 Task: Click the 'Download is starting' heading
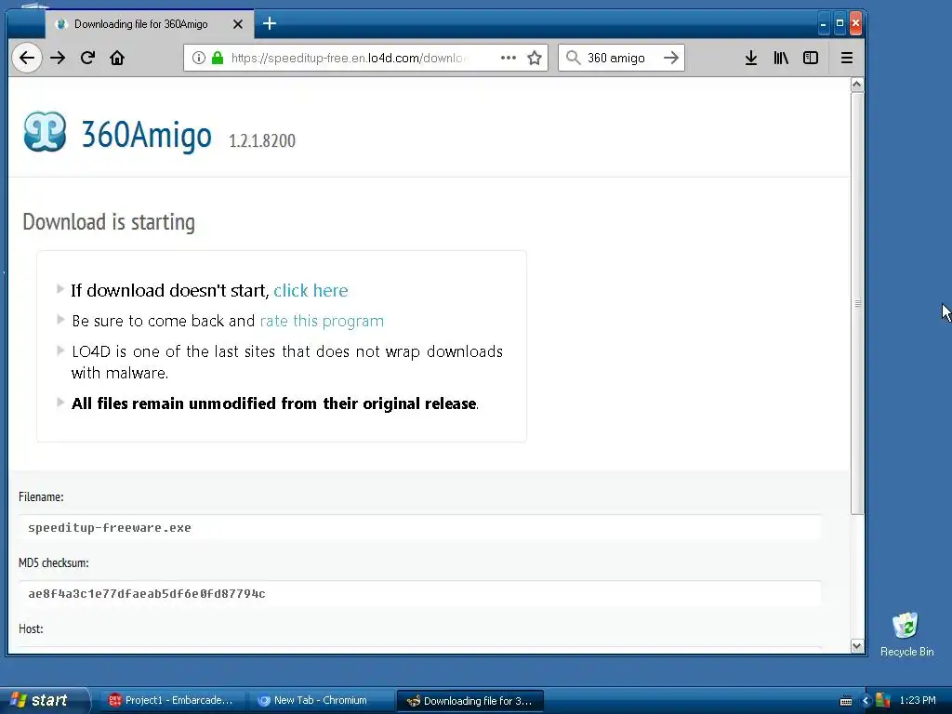point(109,222)
